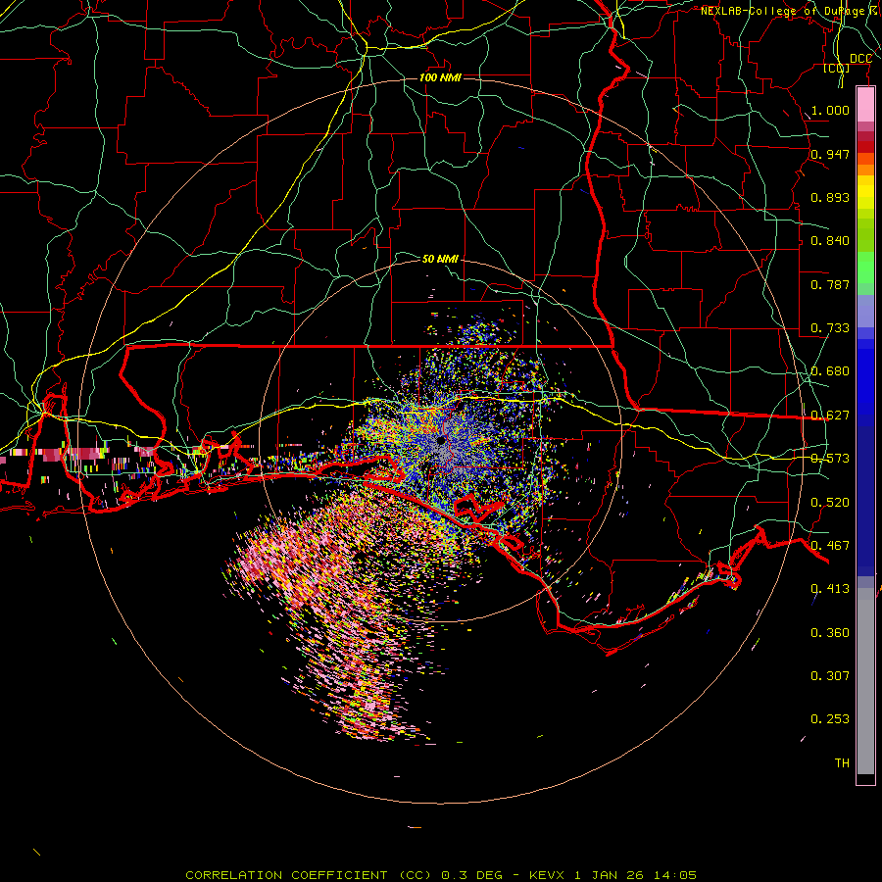Click the [CC] label above the color scale
Screen dimensions: 882x882
(837, 69)
